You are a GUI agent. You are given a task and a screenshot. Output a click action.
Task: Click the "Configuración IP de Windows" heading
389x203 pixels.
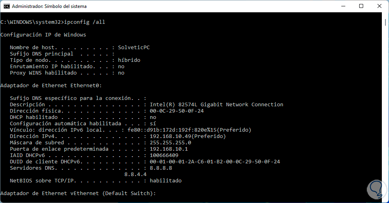click(x=43, y=35)
